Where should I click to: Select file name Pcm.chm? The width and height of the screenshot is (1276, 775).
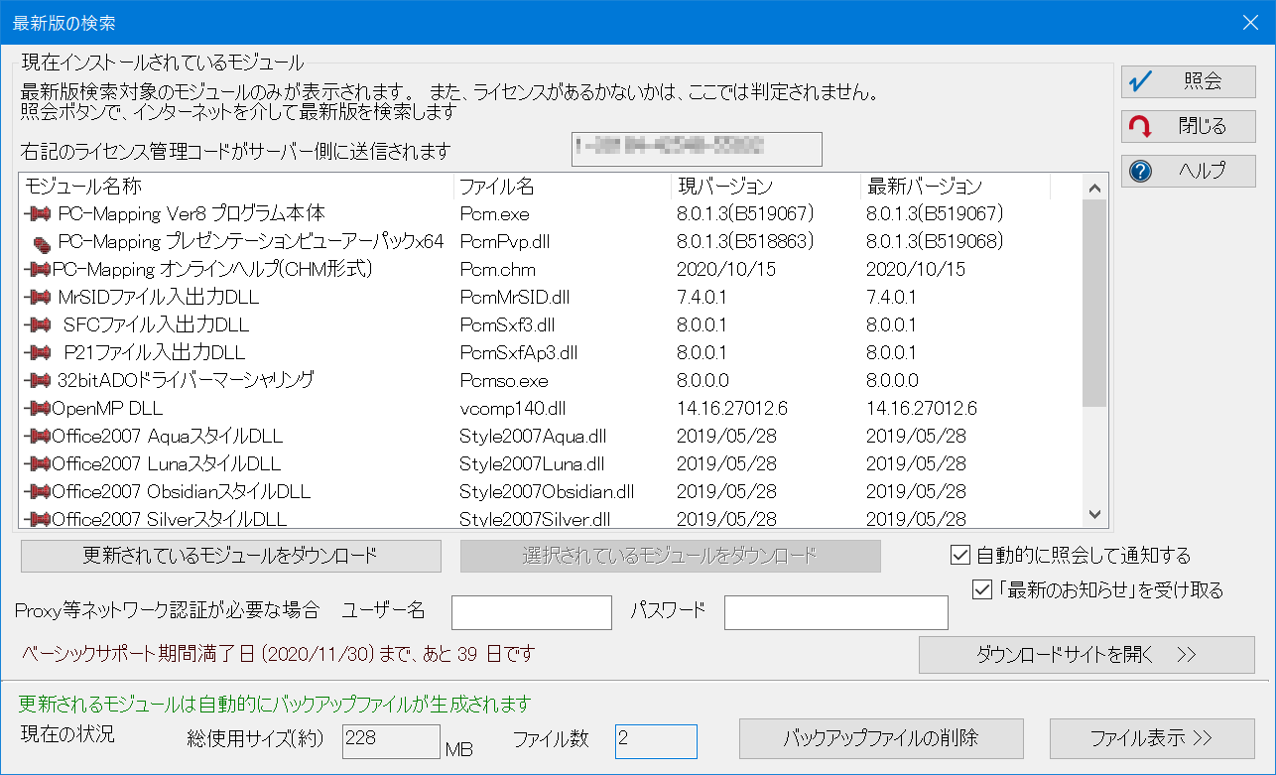tap(497, 269)
